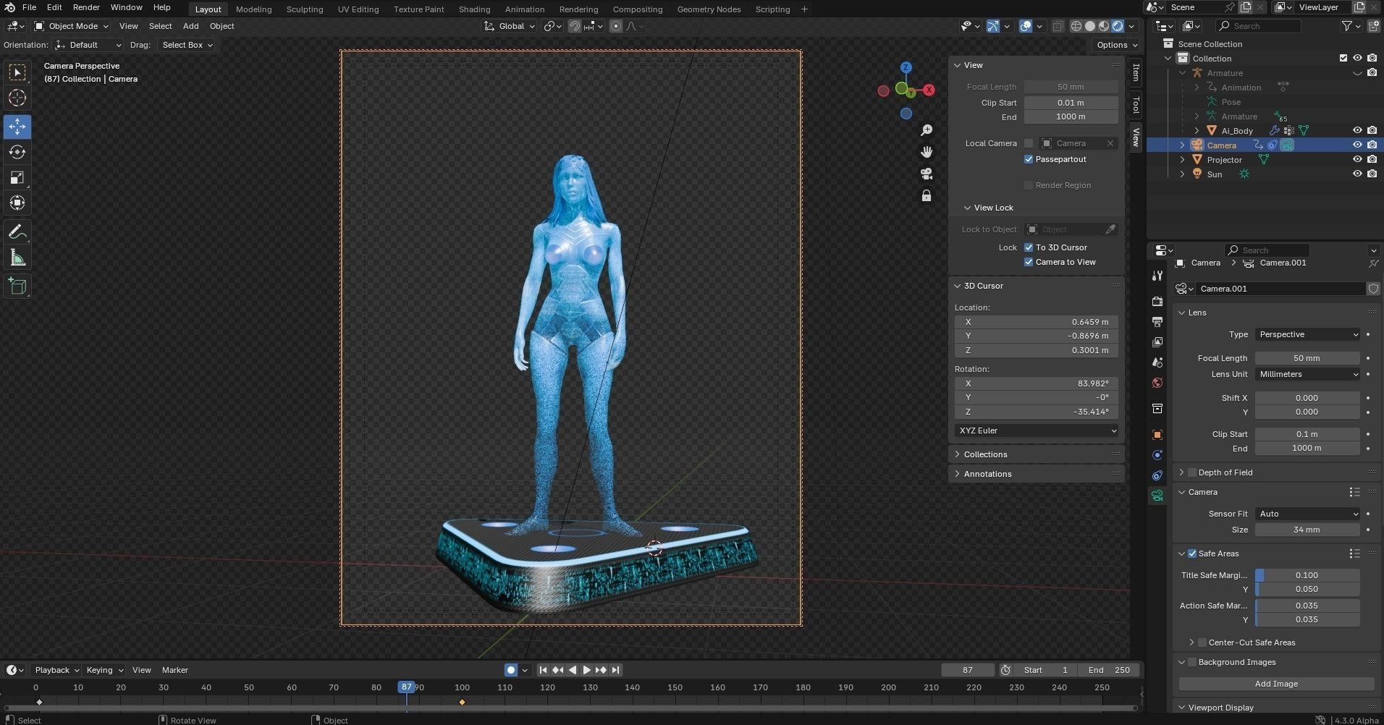The height and width of the screenshot is (725, 1384).
Task: Open the Tool properties tab icon
Action: pyautogui.click(x=1157, y=275)
